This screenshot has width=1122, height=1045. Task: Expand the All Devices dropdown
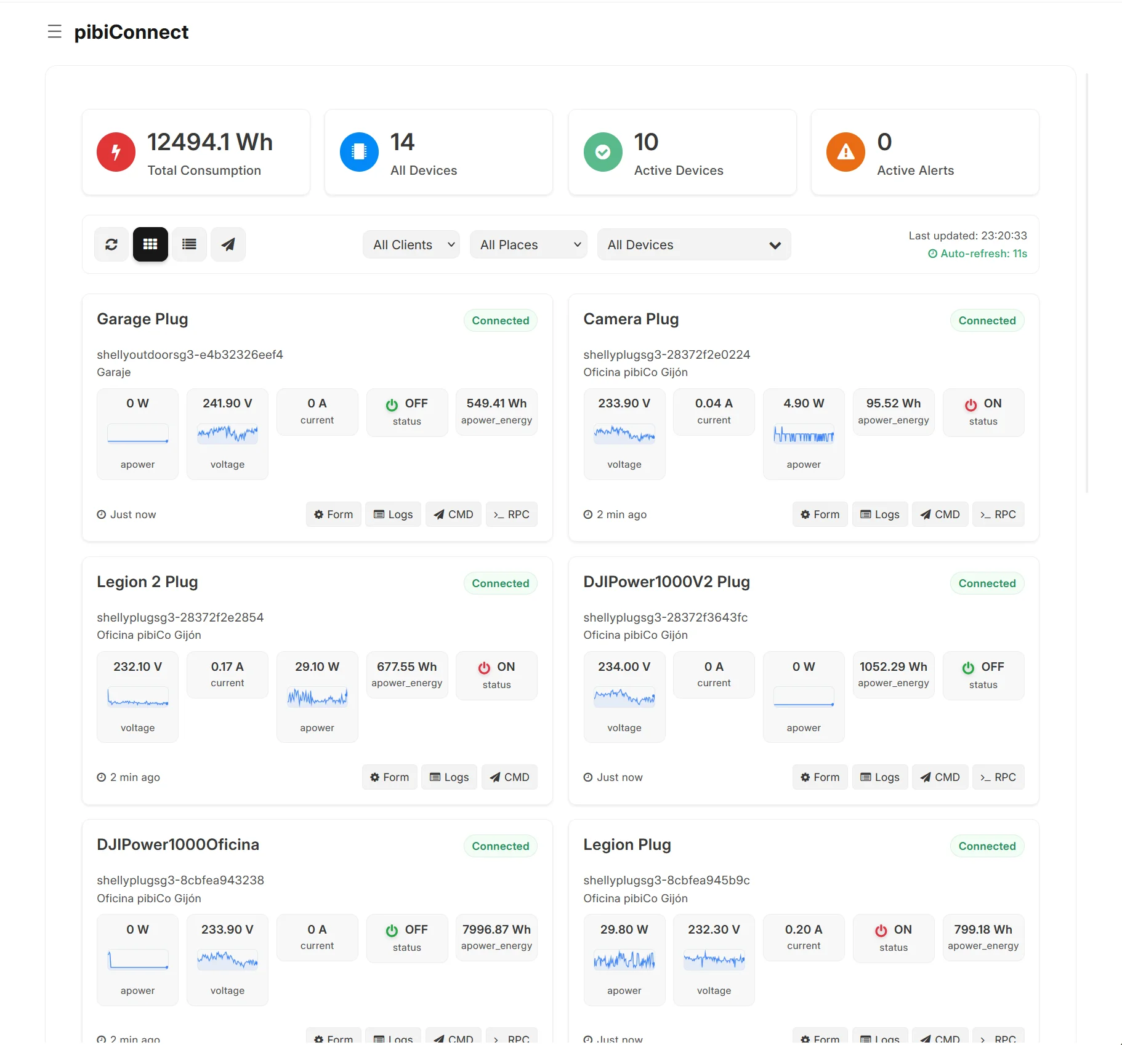(x=693, y=244)
